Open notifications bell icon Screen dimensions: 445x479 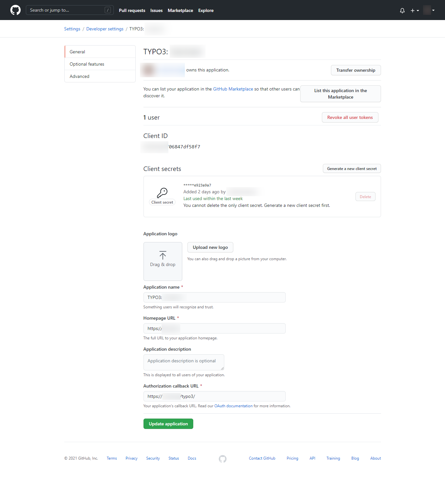tap(402, 10)
